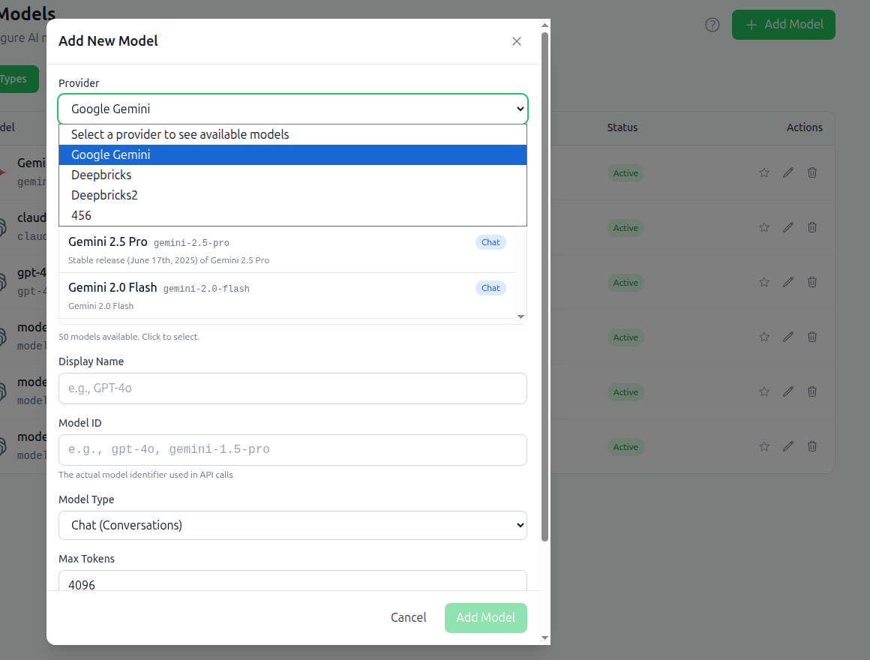
Task: Star the gpt-4 model row
Action: tap(764, 282)
